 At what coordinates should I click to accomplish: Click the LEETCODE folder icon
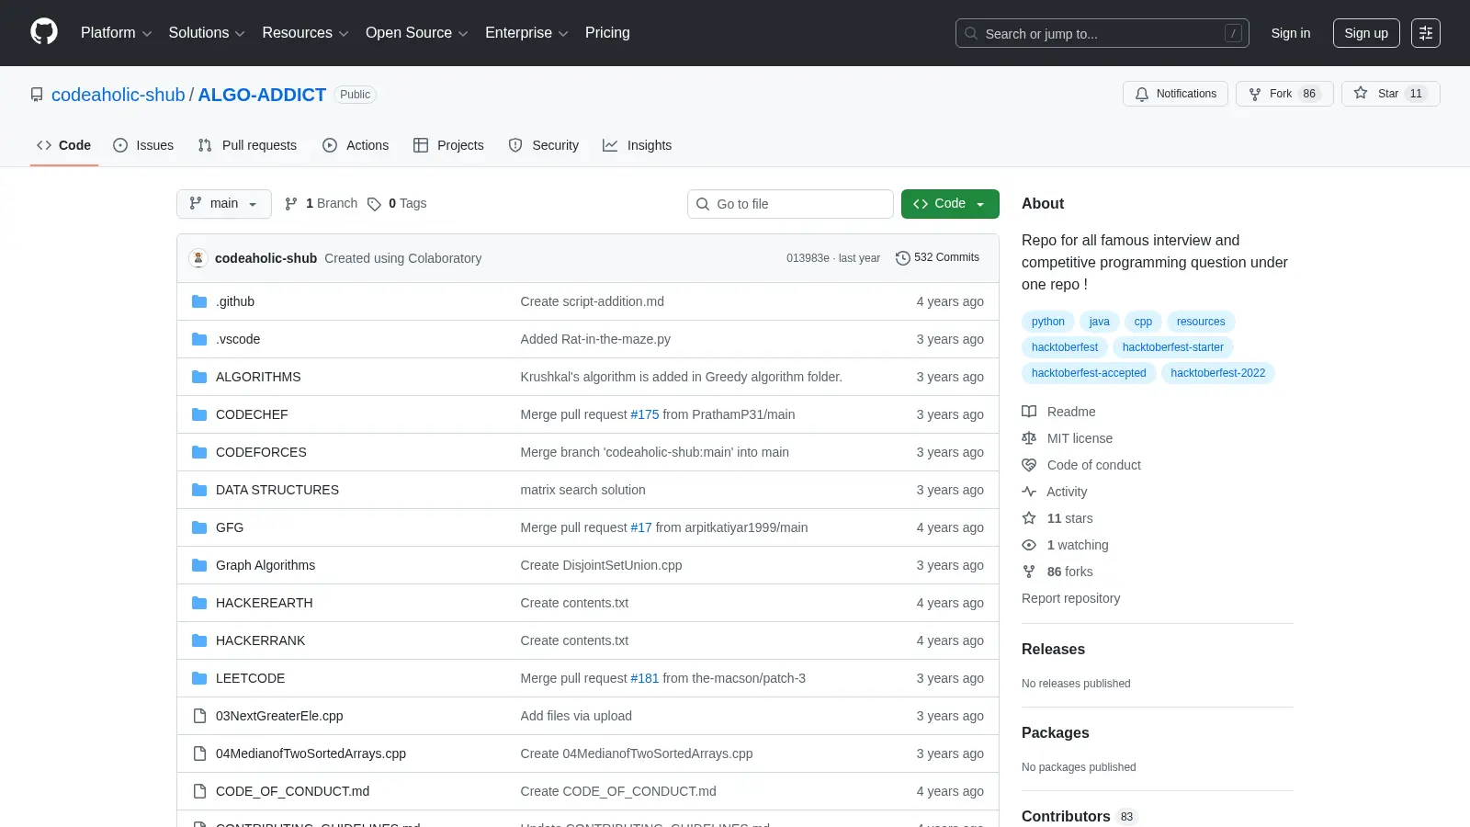(x=199, y=678)
